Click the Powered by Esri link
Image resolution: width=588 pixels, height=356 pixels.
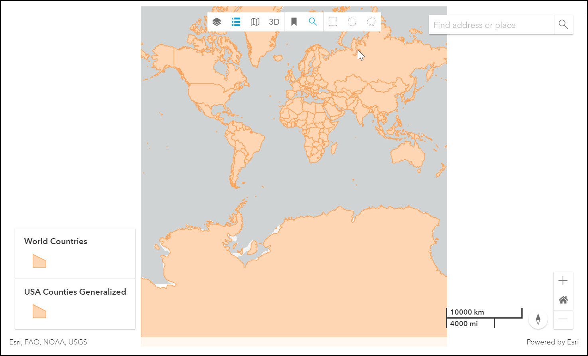pos(552,342)
